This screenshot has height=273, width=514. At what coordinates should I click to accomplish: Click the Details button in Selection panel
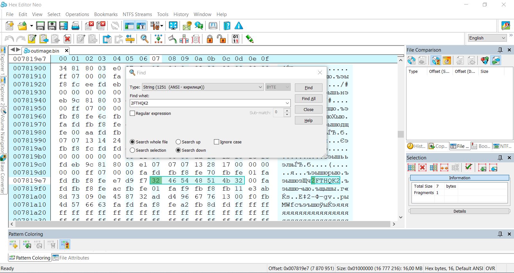click(459, 211)
